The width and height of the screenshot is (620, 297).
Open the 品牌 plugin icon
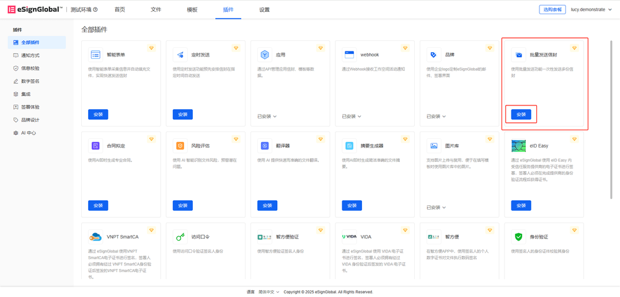click(x=434, y=55)
